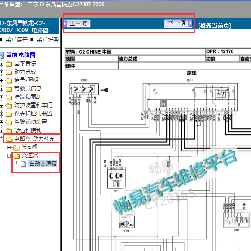Click the 清洗和雨刮 folder icon
Screen dimensions: 251x251
(x=9, y=97)
